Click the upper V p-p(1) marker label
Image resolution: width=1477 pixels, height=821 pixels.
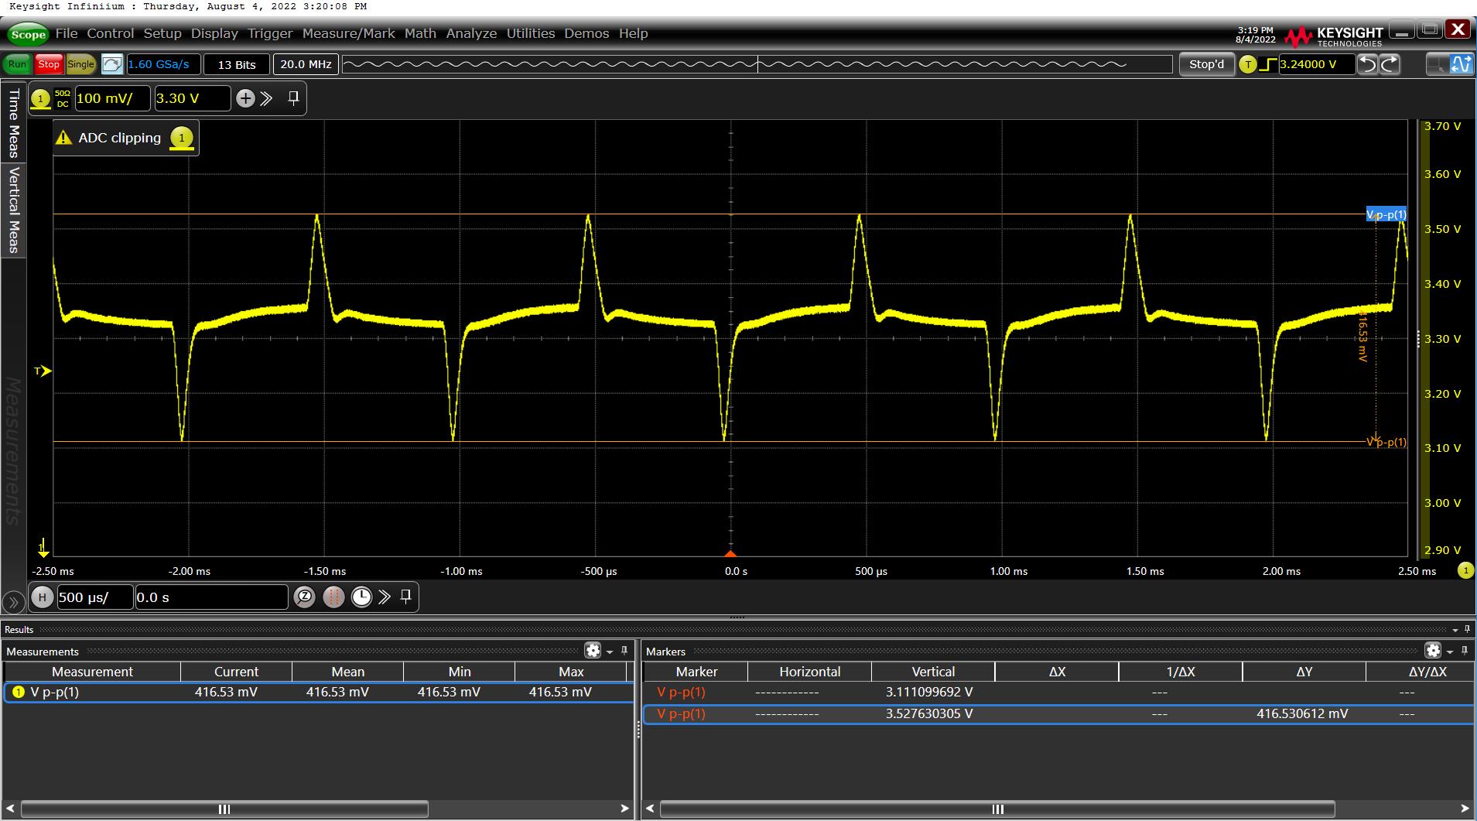[x=1386, y=215]
